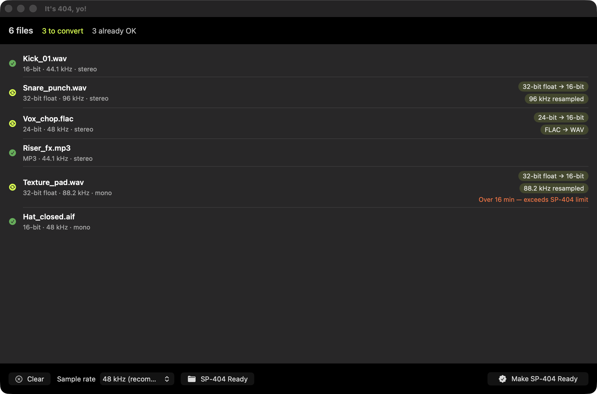Screen dimensions: 597x394
Task: Select the Snare_punch.wav file name
Action: (x=55, y=88)
